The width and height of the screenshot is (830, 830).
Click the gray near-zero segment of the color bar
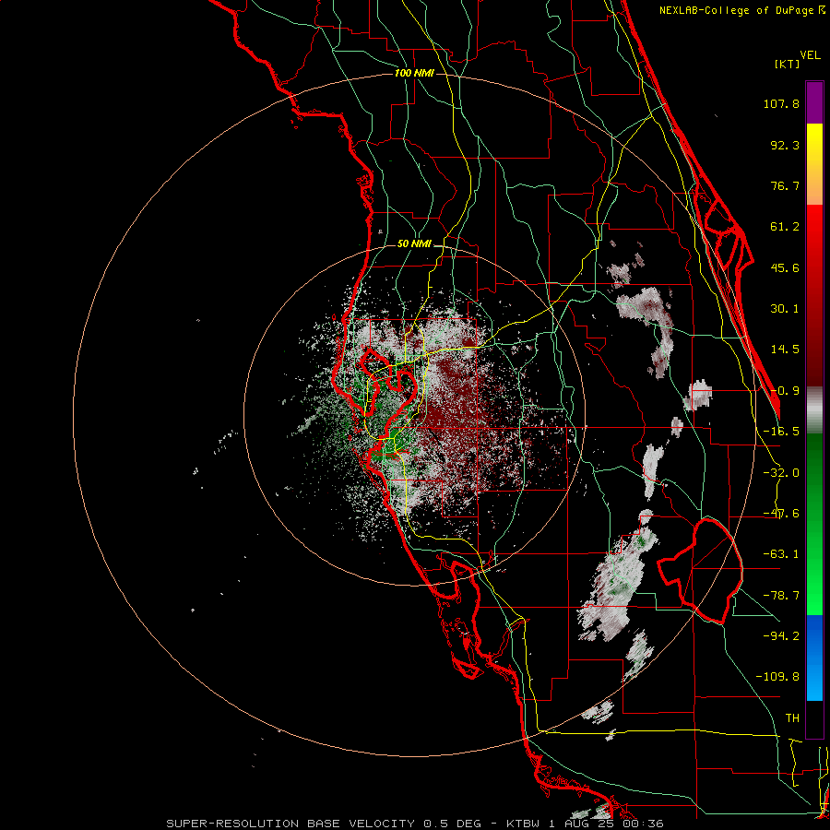(x=814, y=409)
